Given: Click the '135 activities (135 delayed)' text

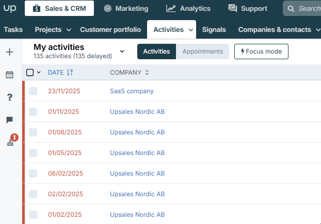Looking at the screenshot, I should pyautogui.click(x=73, y=56).
